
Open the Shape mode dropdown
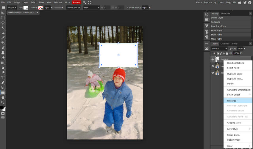coord(12,7)
